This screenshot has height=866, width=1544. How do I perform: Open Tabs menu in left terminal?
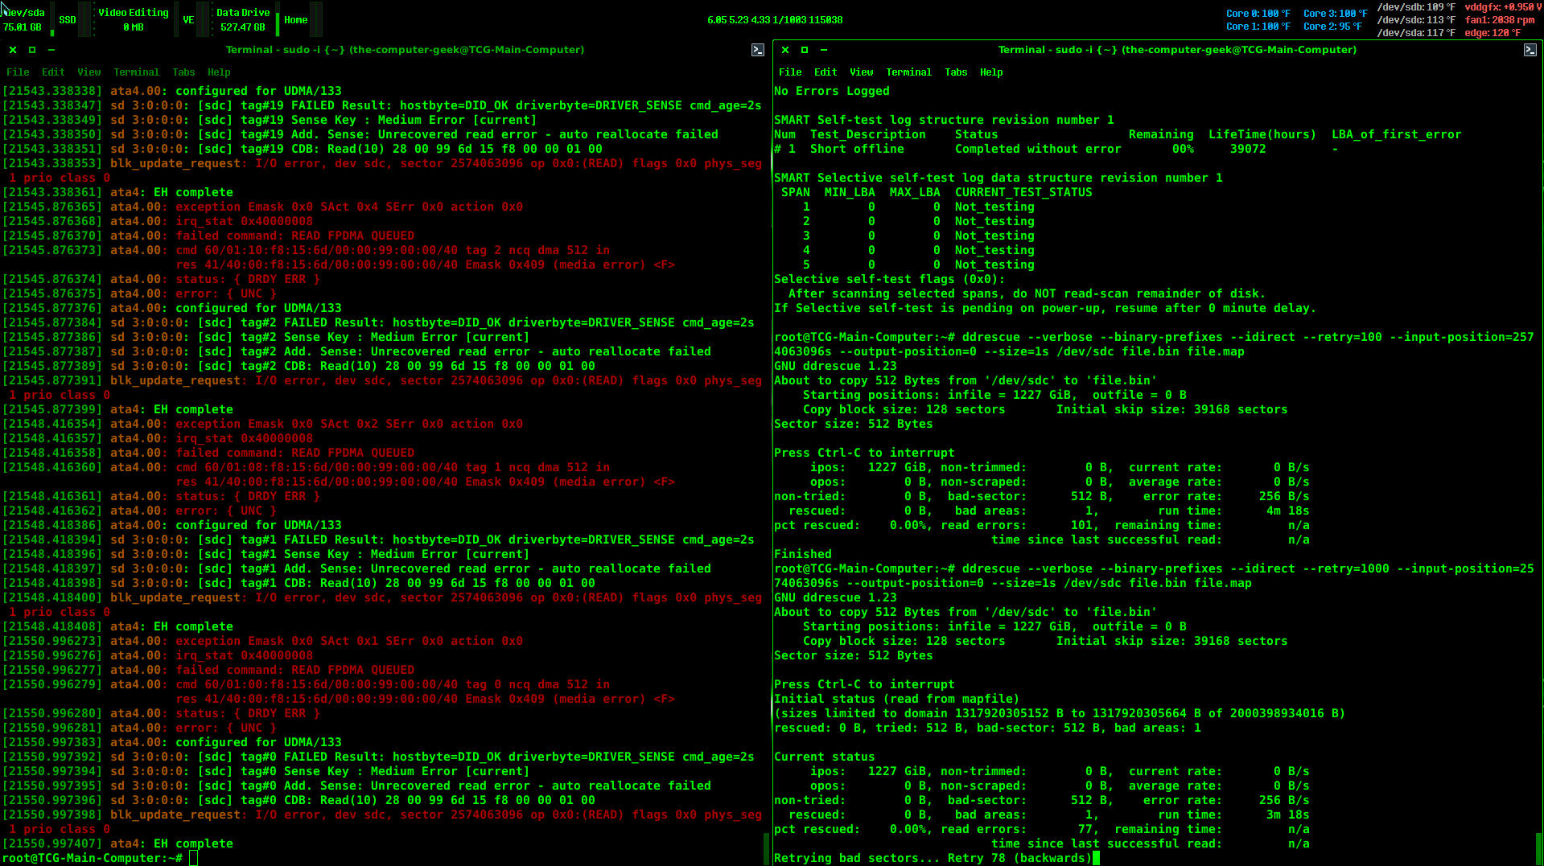(183, 72)
